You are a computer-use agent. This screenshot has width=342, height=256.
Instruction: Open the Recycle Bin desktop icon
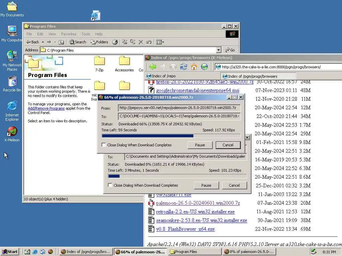click(x=12, y=84)
